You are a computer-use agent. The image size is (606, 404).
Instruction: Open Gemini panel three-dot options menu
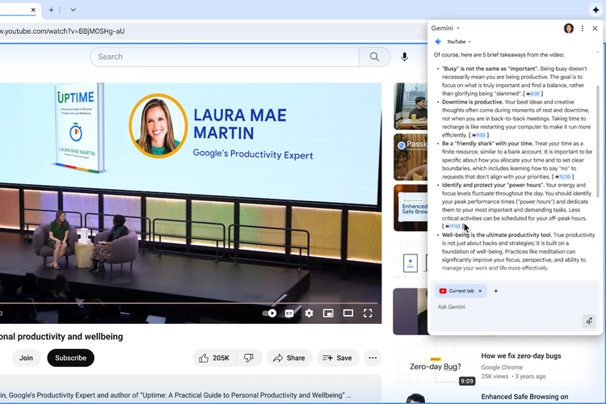(x=583, y=28)
